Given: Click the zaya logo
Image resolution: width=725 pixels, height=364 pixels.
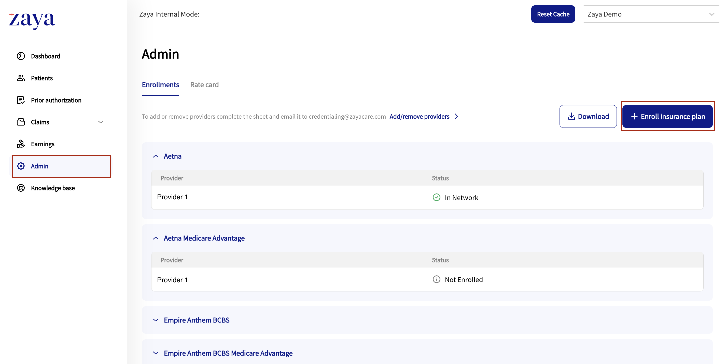Looking at the screenshot, I should (x=32, y=20).
